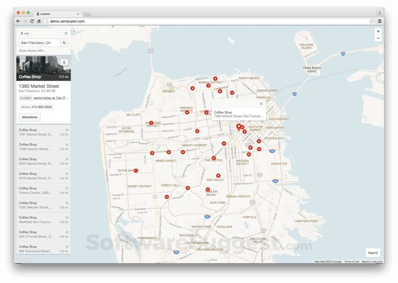The height and width of the screenshot is (283, 398).
Task: Activate the mic voice search button
Action: click(x=25, y=33)
